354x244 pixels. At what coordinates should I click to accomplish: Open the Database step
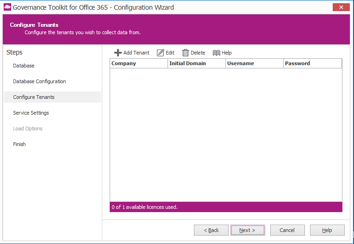[24, 66]
